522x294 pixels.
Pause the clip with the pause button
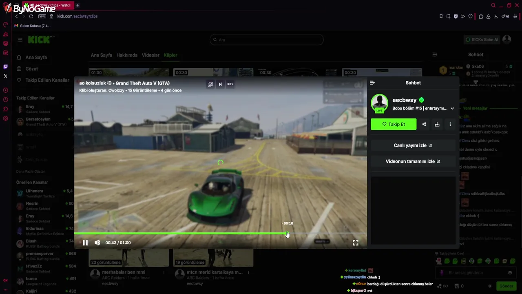(85, 243)
